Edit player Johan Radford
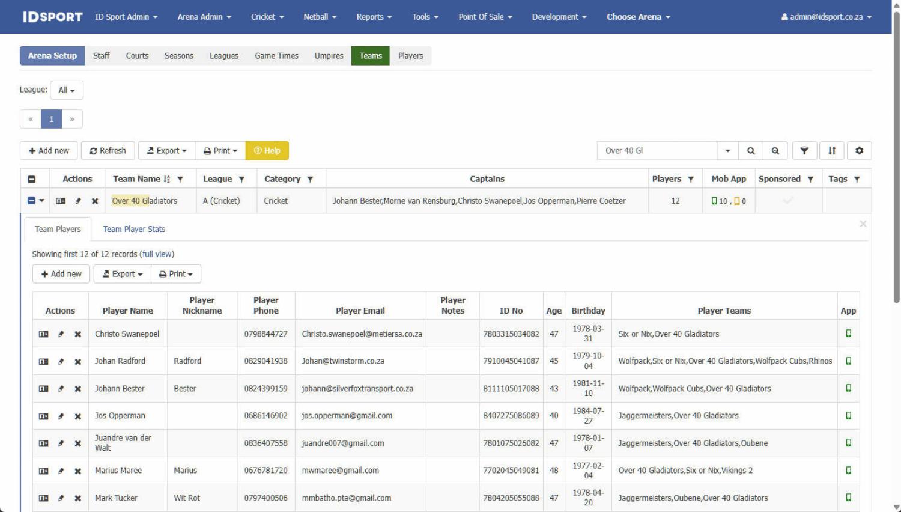 pyautogui.click(x=61, y=362)
